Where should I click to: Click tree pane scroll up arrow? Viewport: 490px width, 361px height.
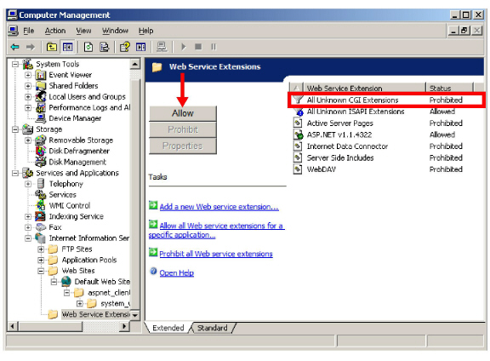click(135, 65)
